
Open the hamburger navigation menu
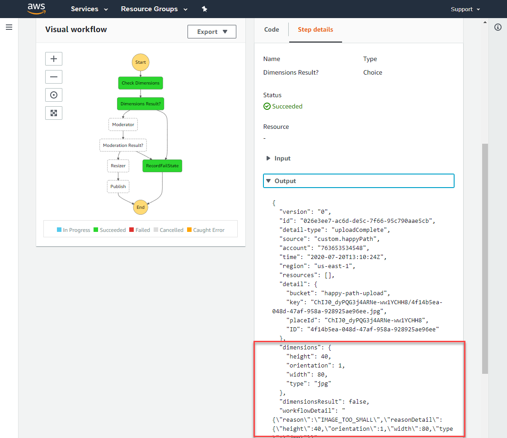coord(9,27)
